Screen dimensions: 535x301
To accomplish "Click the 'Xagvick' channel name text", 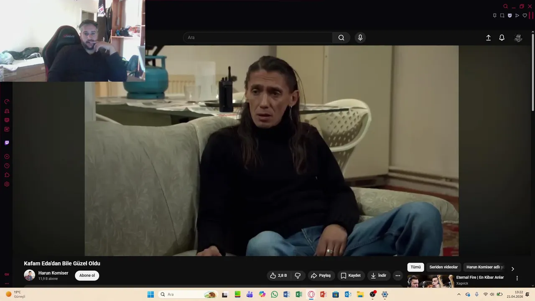I will tap(462, 283).
